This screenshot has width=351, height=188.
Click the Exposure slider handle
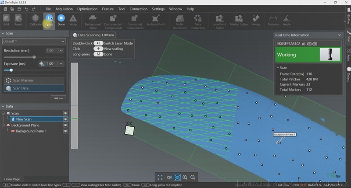[11, 70]
